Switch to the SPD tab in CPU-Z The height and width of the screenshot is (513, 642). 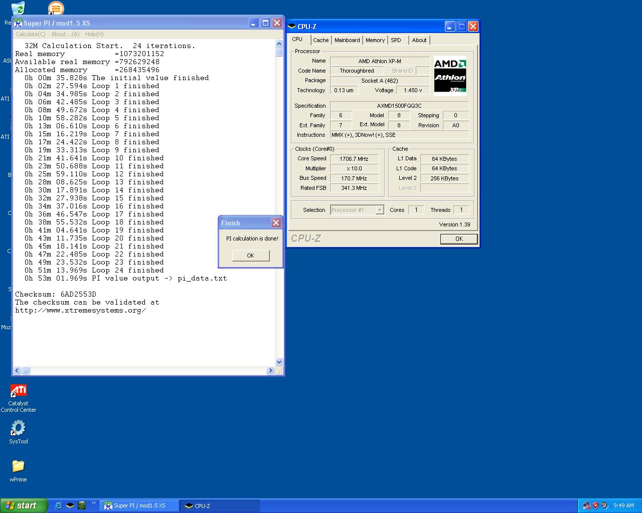tap(396, 40)
